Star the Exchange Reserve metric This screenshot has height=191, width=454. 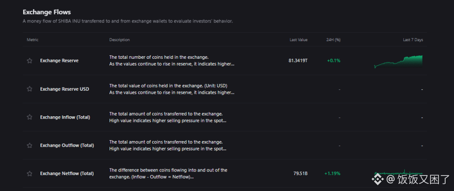click(30, 61)
